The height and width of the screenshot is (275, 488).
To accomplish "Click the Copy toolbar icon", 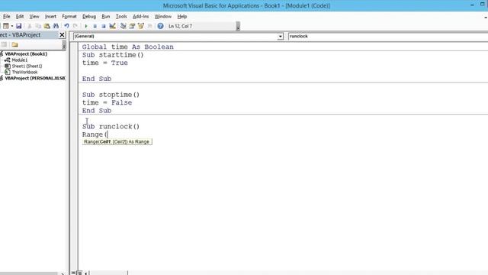I will (x=38, y=26).
